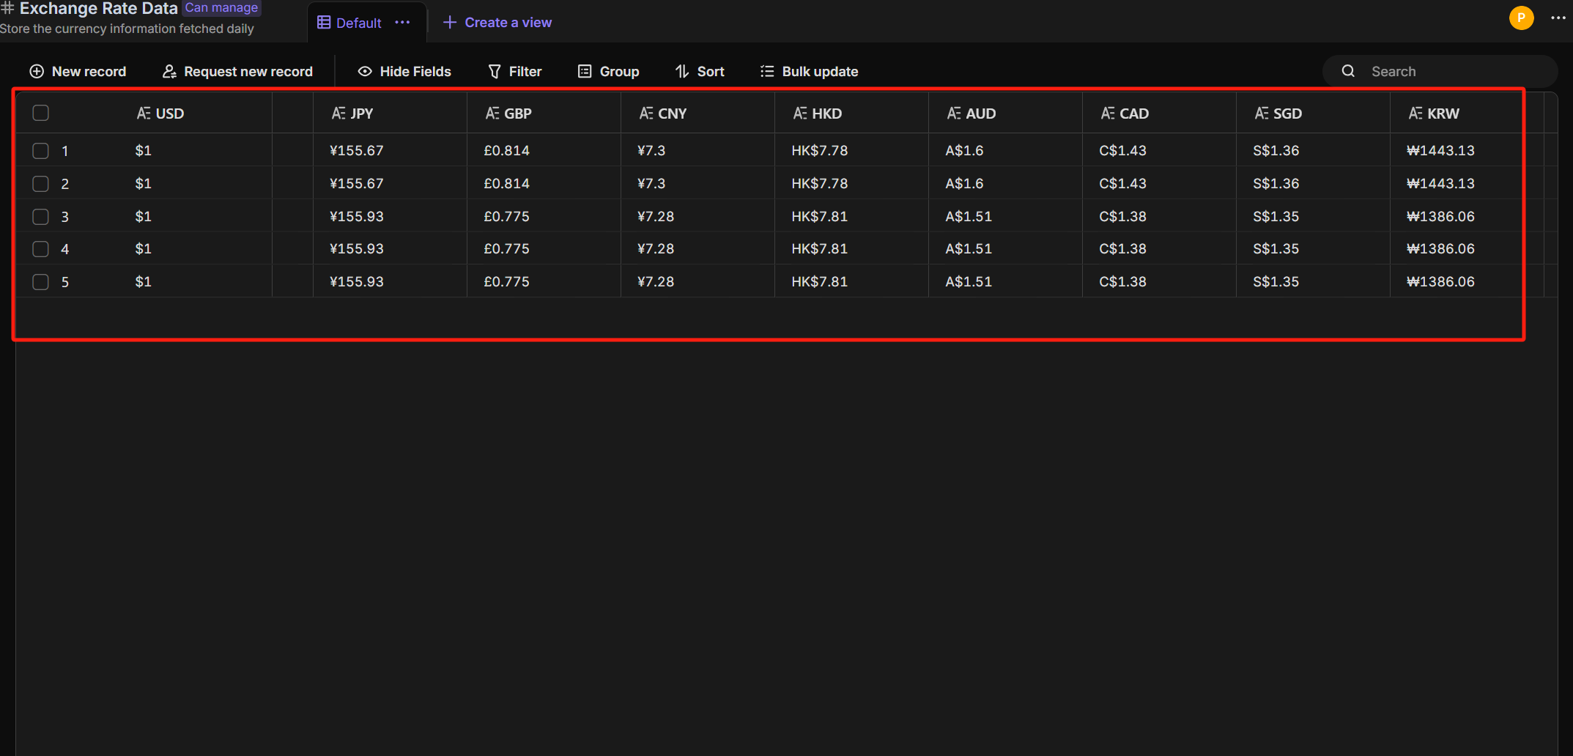This screenshot has height=756, width=1573.
Task: Click the £0.814 GBP cell in row 2
Action: 544,183
